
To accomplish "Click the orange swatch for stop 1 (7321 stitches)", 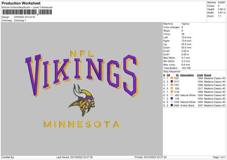I will coord(172,78).
